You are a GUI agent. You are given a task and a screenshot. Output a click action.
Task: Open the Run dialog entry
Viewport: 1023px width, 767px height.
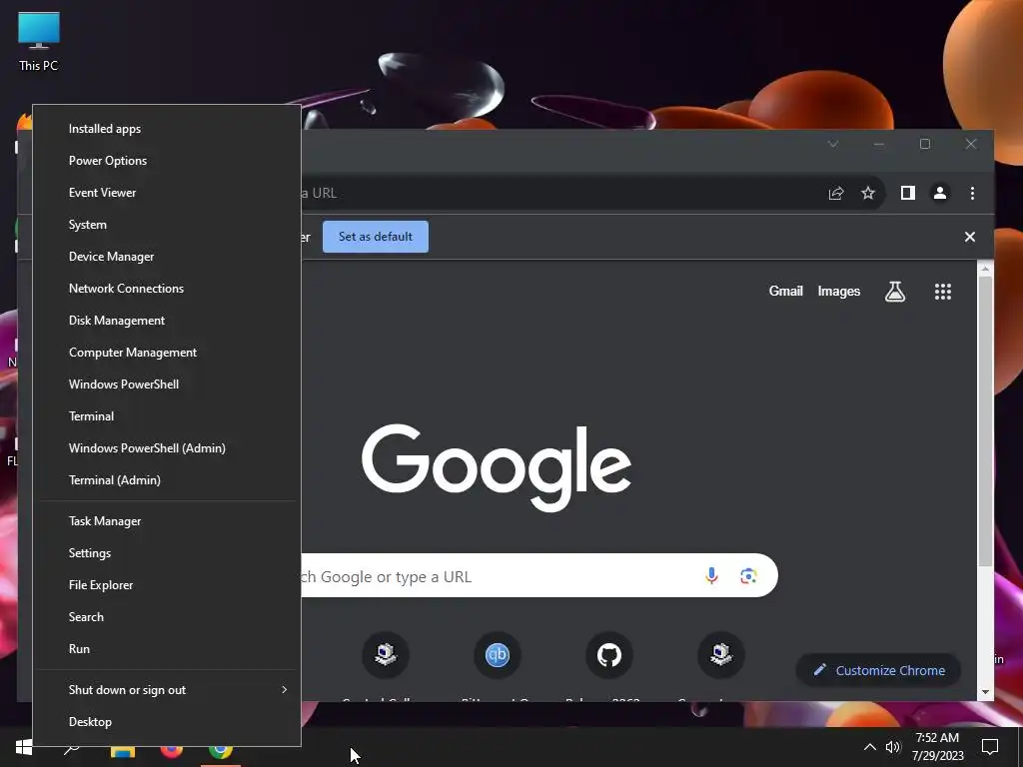click(167, 649)
